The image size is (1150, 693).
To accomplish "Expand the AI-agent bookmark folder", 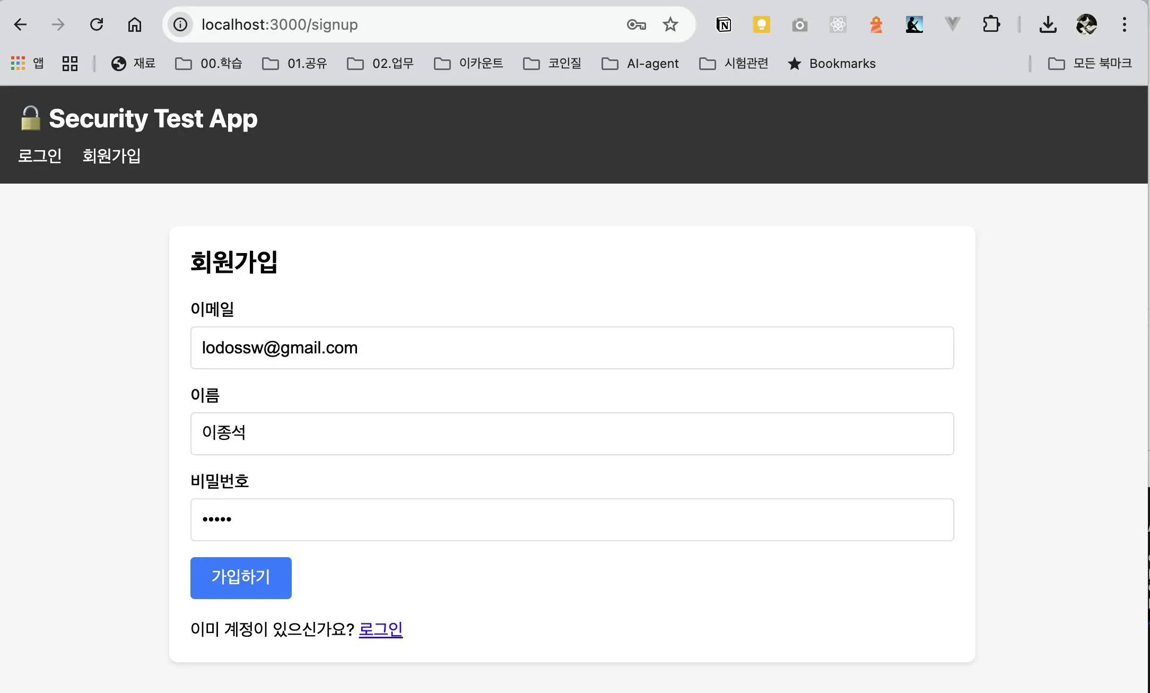I will point(640,64).
